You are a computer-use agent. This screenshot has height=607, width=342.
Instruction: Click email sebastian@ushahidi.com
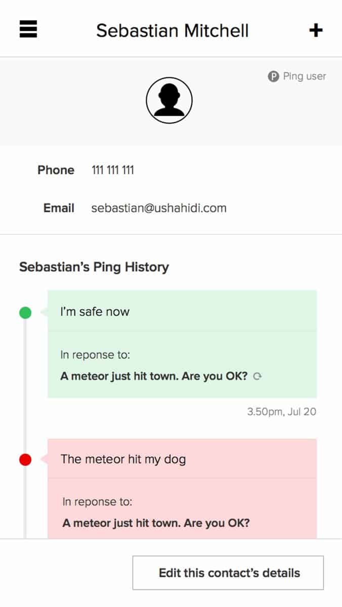(159, 208)
